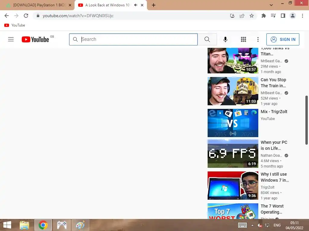Toggle Chrome side panel icon
This screenshot has width=309, height=231.
click(x=283, y=16)
